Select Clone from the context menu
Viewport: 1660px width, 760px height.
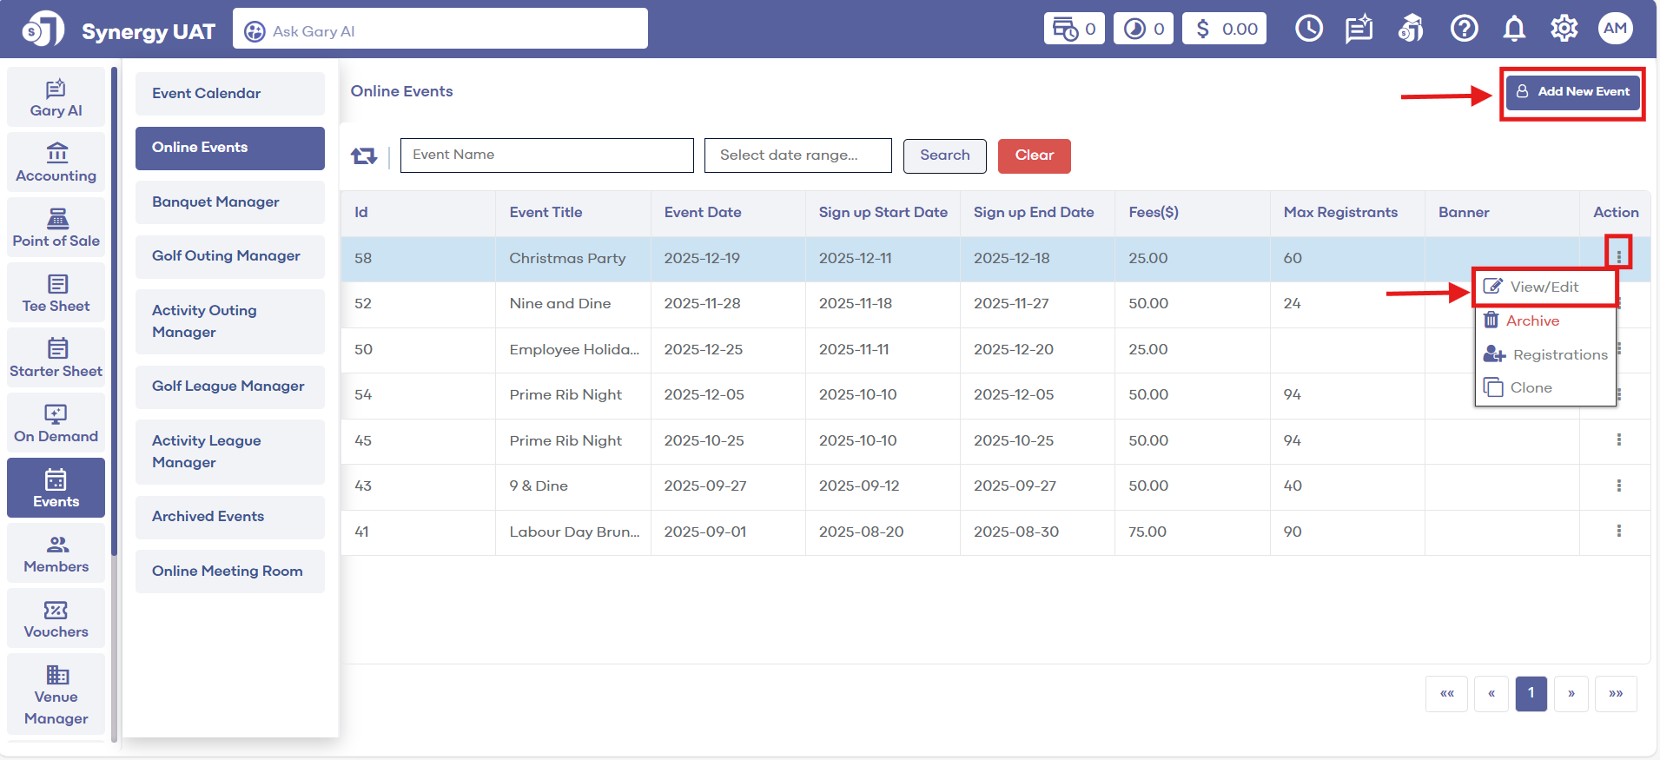[1530, 387]
